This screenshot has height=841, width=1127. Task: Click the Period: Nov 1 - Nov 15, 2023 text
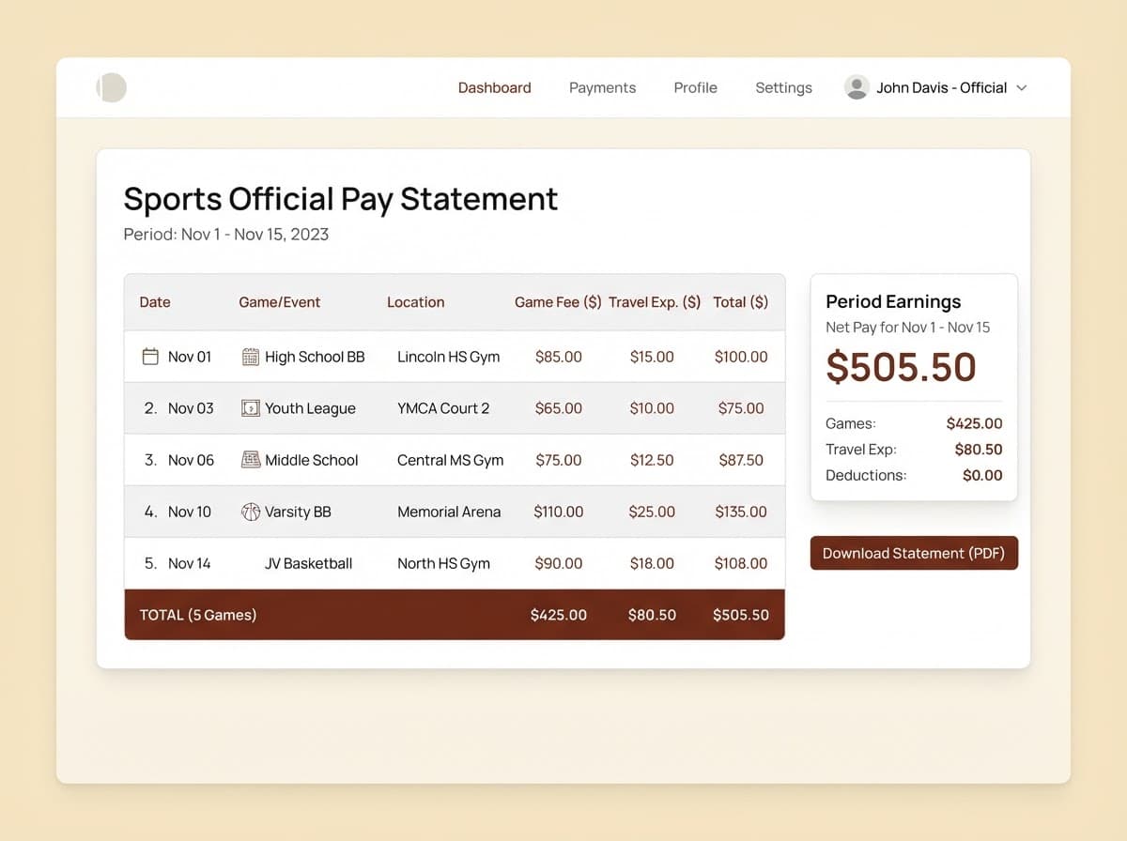pos(226,235)
